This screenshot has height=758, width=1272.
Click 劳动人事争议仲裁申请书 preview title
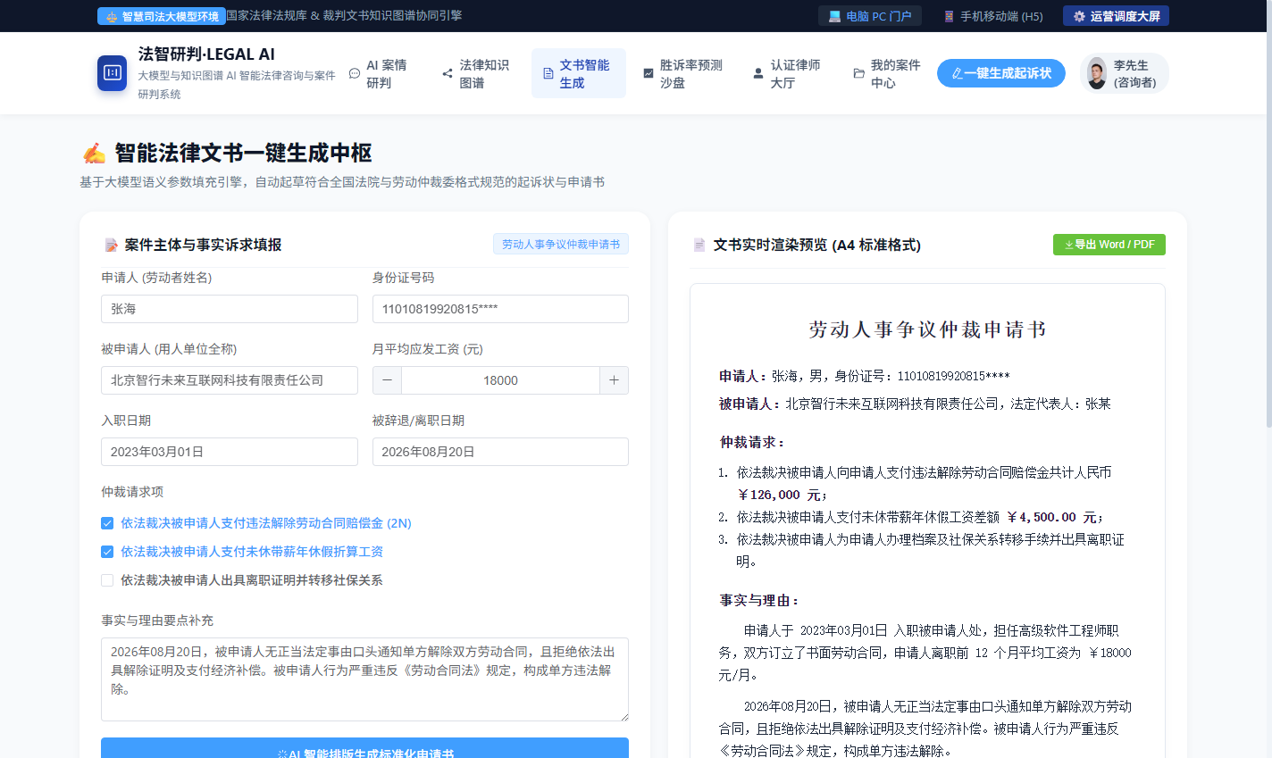pyautogui.click(x=927, y=329)
